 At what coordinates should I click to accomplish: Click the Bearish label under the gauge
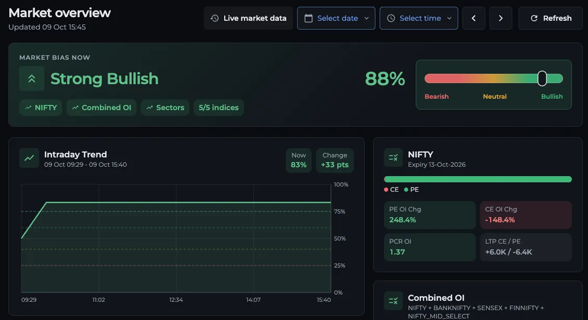point(437,97)
